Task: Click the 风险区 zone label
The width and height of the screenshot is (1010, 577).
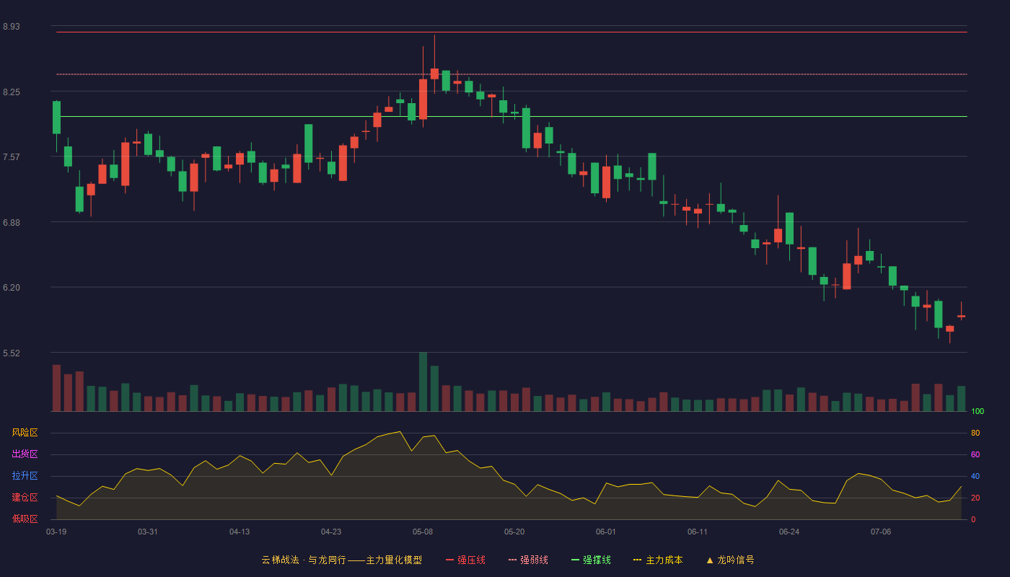Action: pos(25,433)
